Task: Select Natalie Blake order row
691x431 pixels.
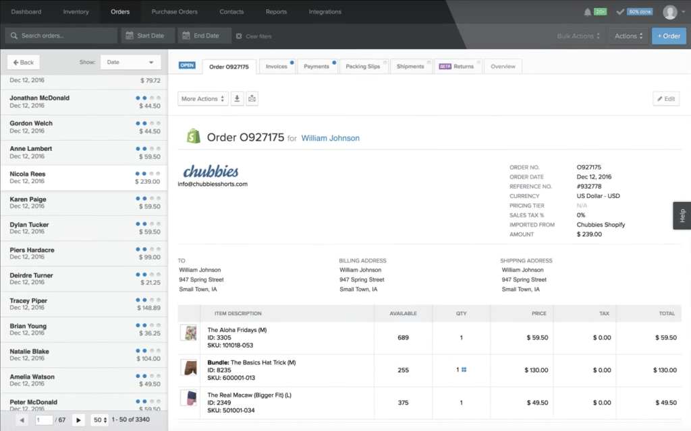Action: coord(84,356)
